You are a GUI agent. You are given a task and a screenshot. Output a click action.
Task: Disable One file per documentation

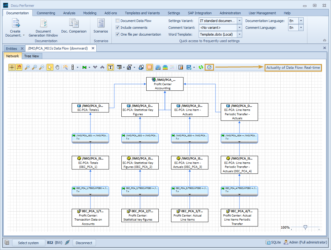tap(117, 34)
